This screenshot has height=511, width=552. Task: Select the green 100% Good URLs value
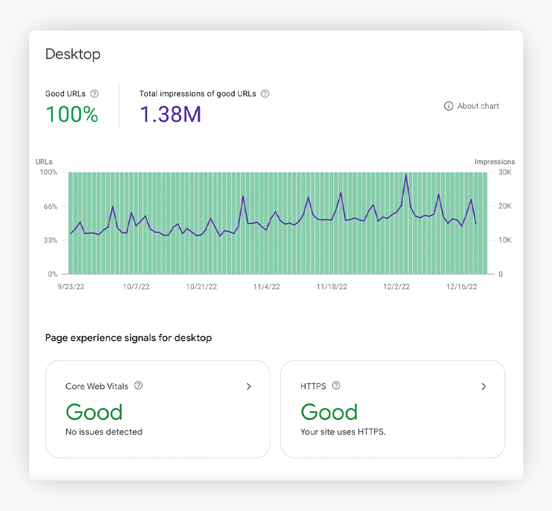[x=72, y=114]
